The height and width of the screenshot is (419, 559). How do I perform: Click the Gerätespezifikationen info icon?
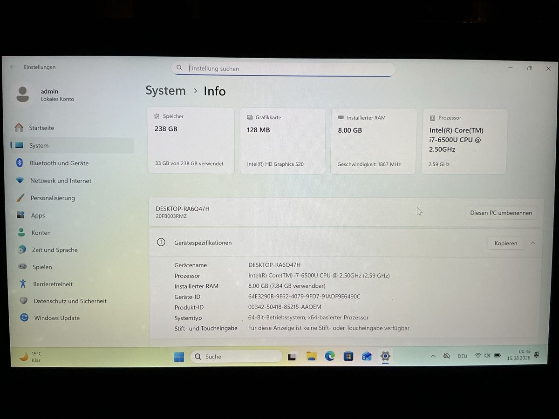(x=161, y=242)
